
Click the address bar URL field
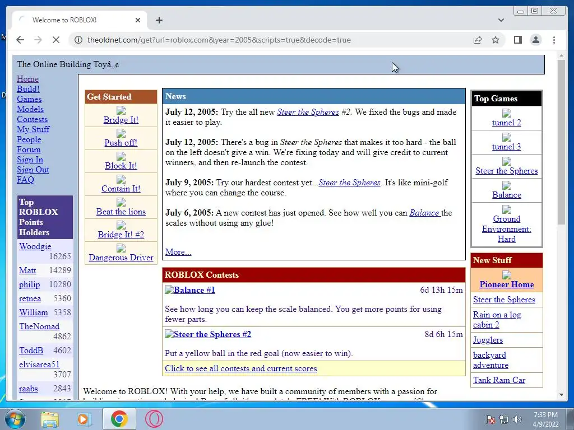[x=271, y=40]
